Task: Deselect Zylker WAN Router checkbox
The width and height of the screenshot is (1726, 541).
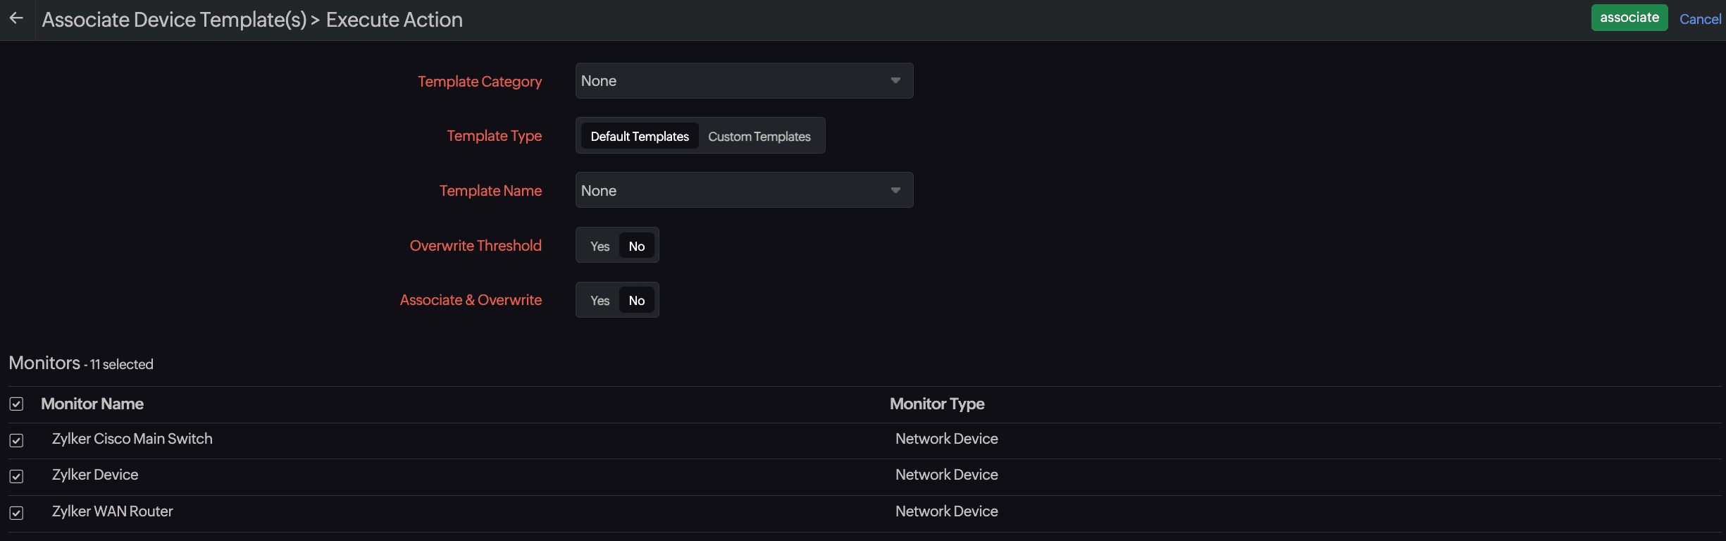Action: coord(16,513)
